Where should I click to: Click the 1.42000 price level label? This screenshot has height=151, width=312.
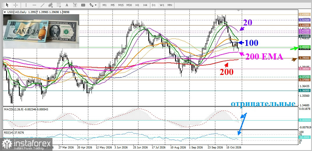(x=304, y=25)
